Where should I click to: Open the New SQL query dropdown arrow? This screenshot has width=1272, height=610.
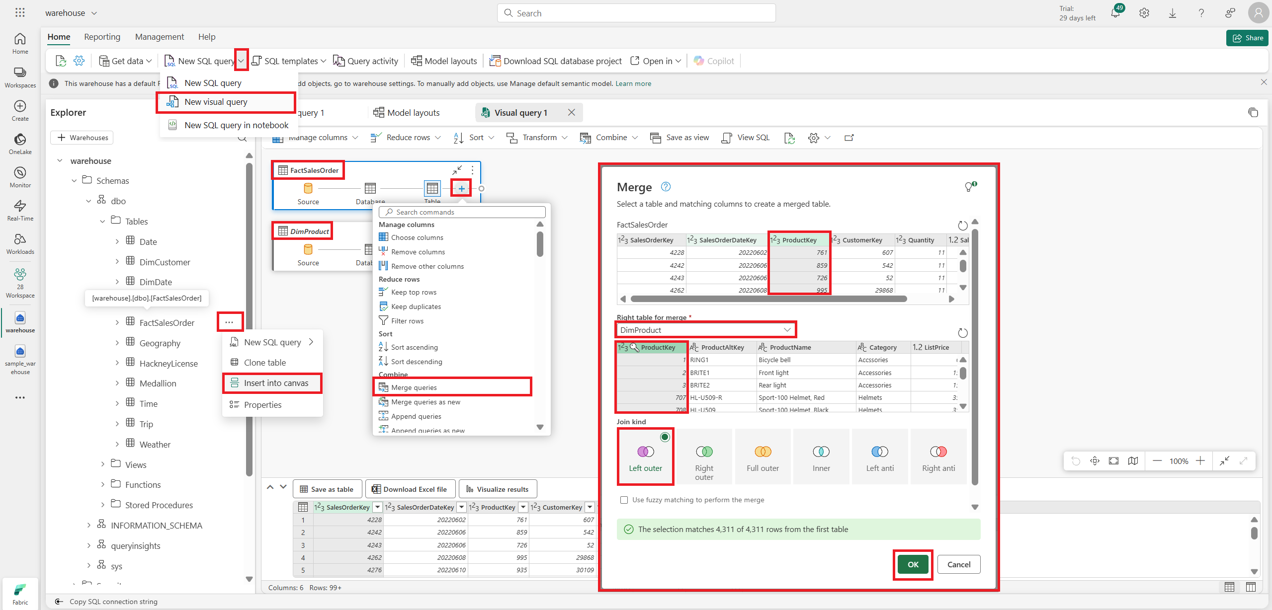click(241, 61)
